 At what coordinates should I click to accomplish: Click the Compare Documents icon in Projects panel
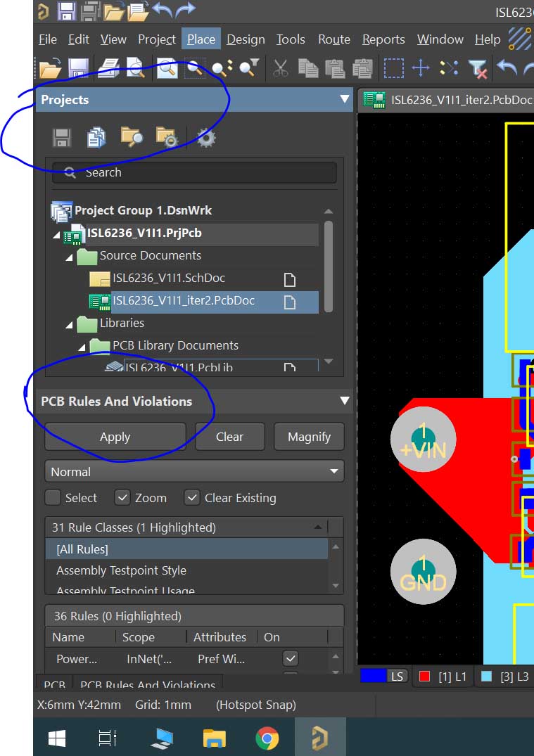tap(96, 138)
